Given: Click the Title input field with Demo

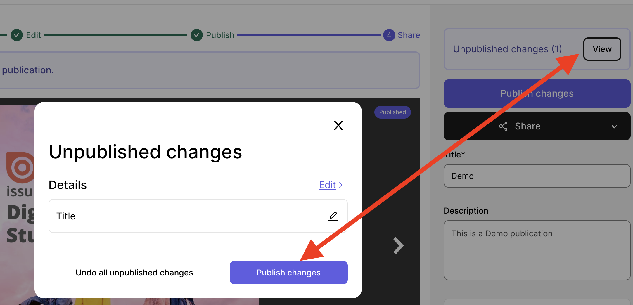Looking at the screenshot, I should (x=537, y=176).
